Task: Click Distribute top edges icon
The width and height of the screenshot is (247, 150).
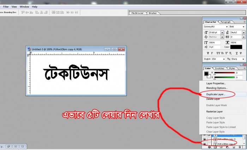Action: pos(53,12)
